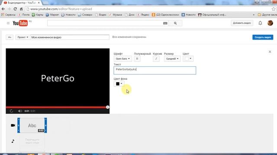
Task: Open the Диск bookmark
Action: (130, 15)
